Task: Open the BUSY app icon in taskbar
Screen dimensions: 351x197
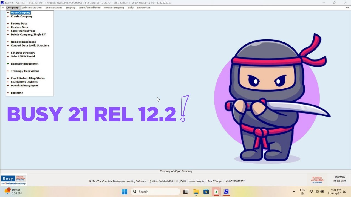Action: click(x=226, y=192)
